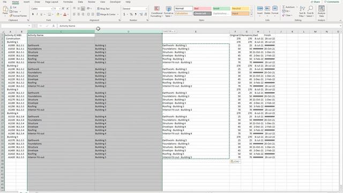Open the Merge & Center dropdown arrow
This screenshot has height=193, width=343.
[x=118, y=14]
